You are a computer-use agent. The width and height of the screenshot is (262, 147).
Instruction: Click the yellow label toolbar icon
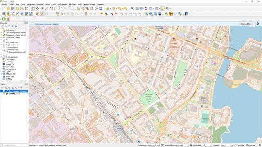click(102, 14)
